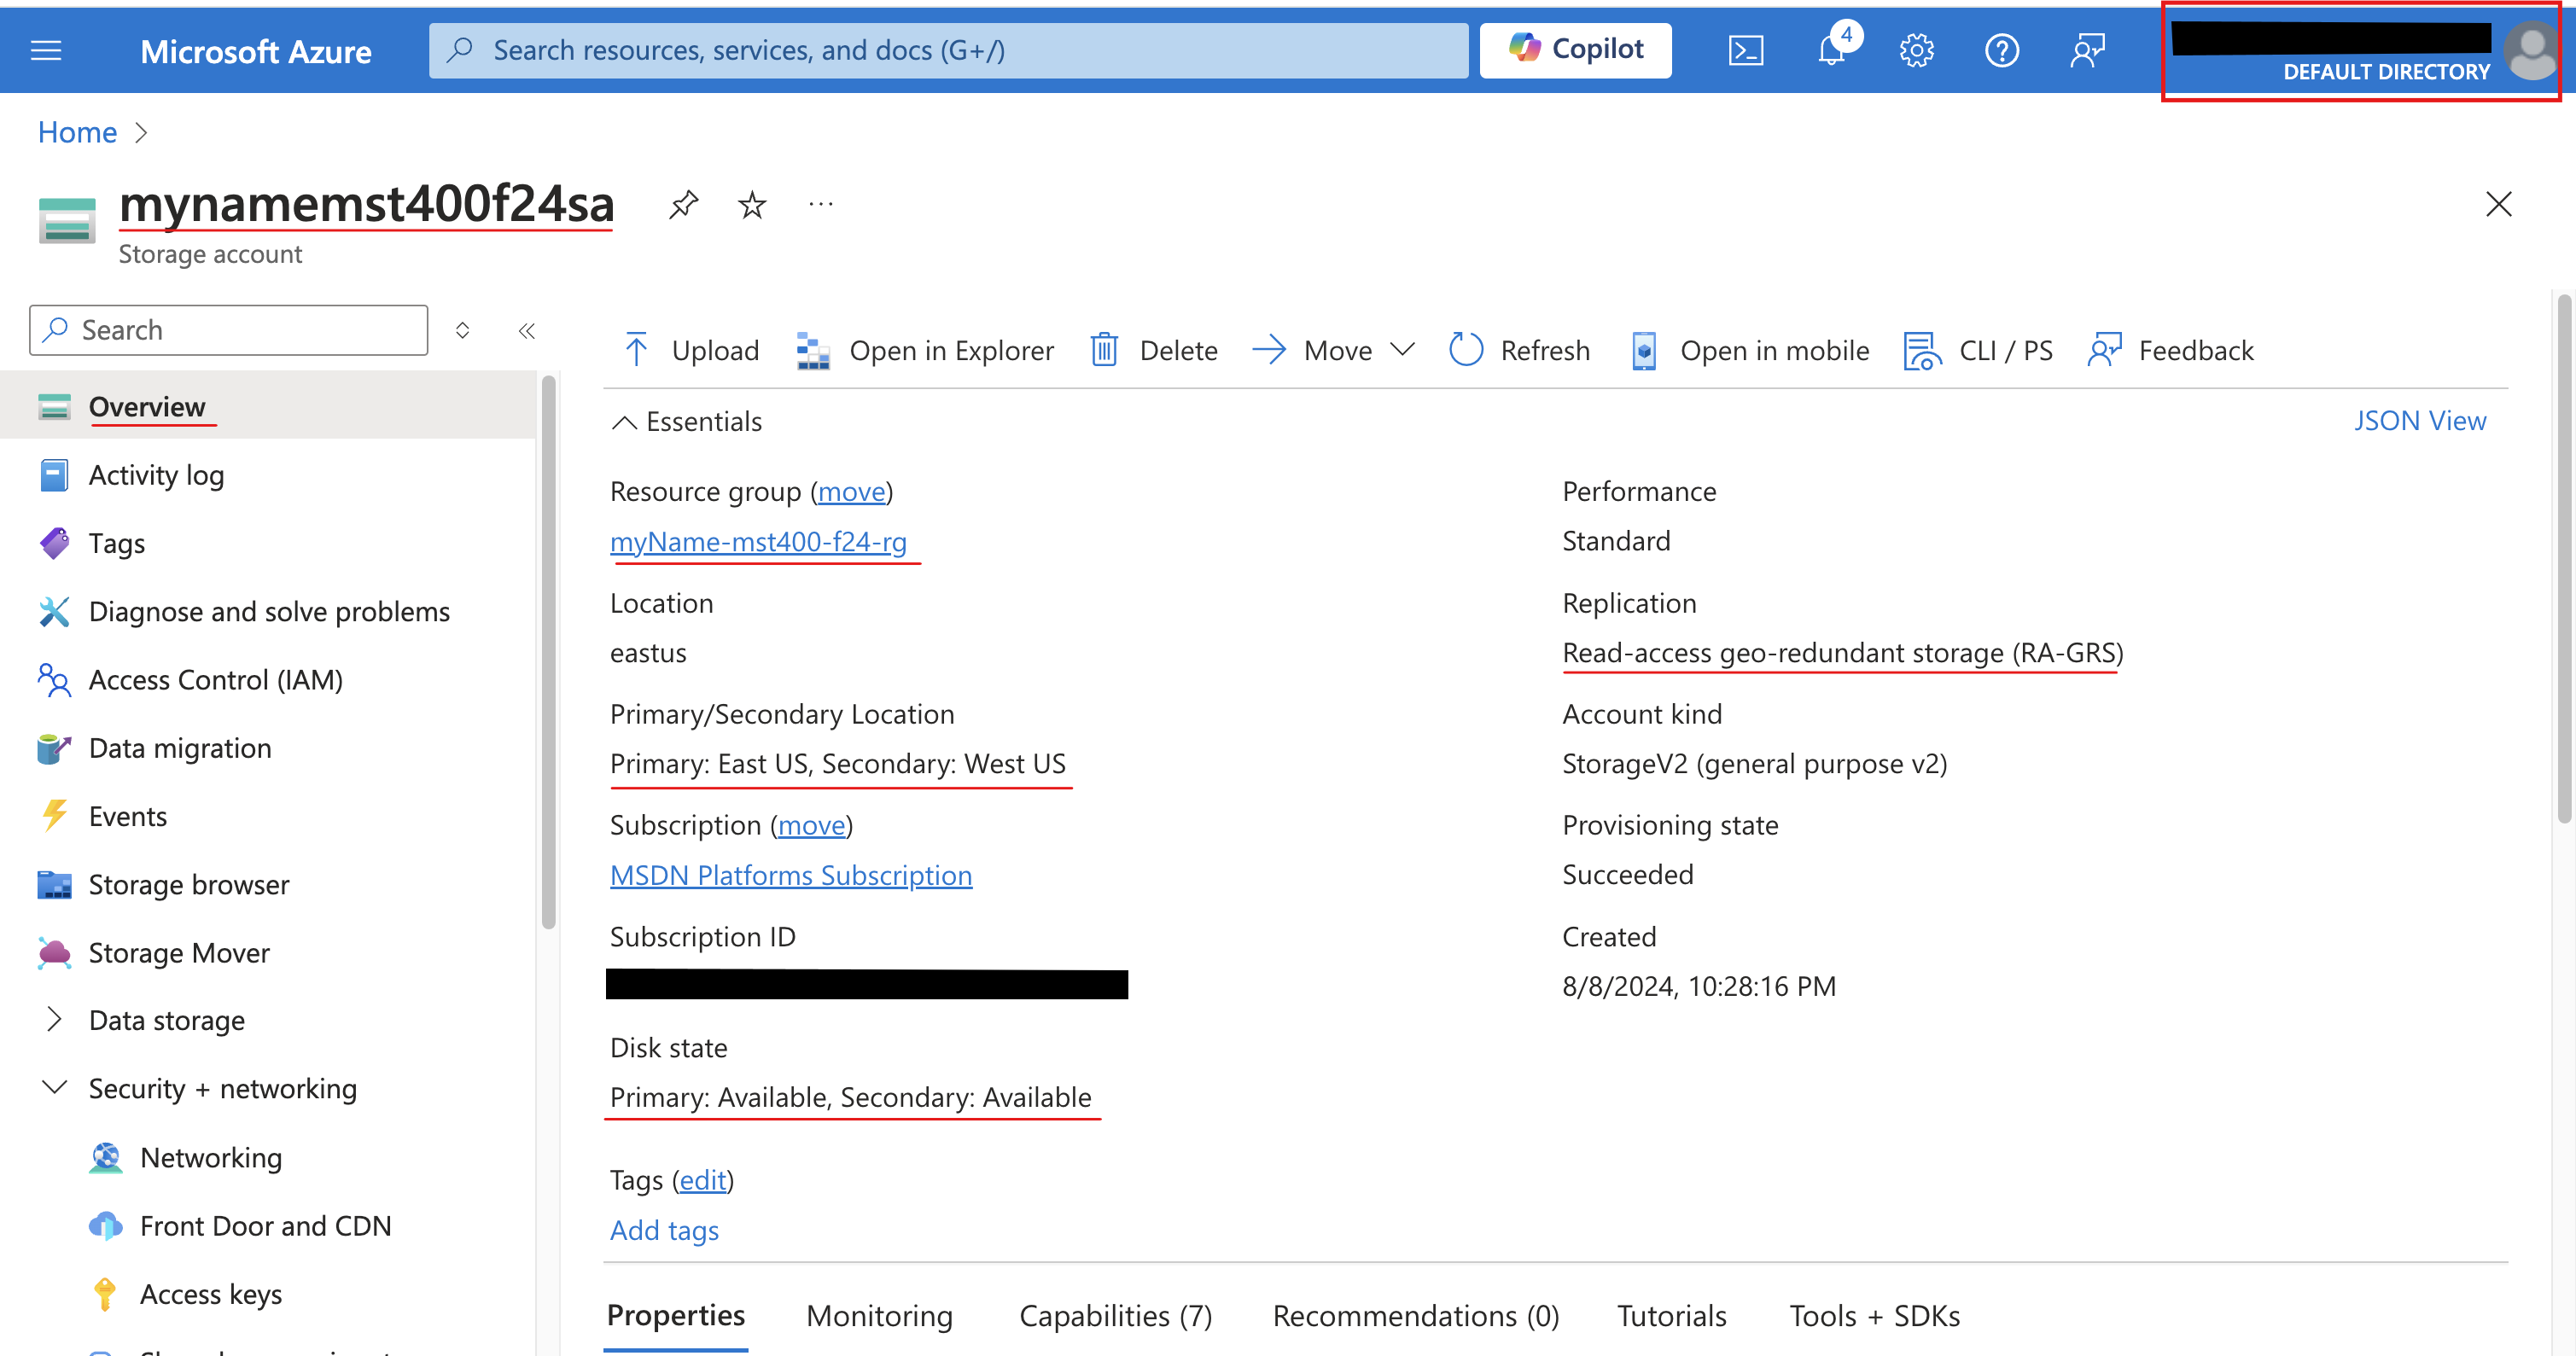Viewport: 2576px width, 1356px height.
Task: Click the Access Control (IAM) icon
Action: click(x=54, y=680)
